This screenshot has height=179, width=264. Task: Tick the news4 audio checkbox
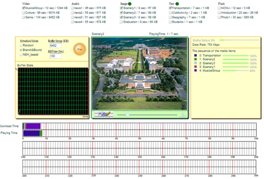[72, 22]
